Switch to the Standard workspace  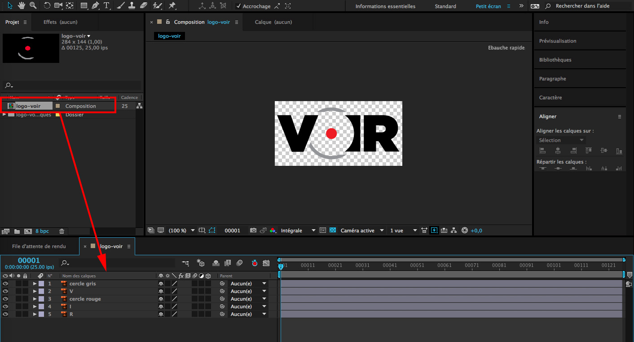click(445, 6)
